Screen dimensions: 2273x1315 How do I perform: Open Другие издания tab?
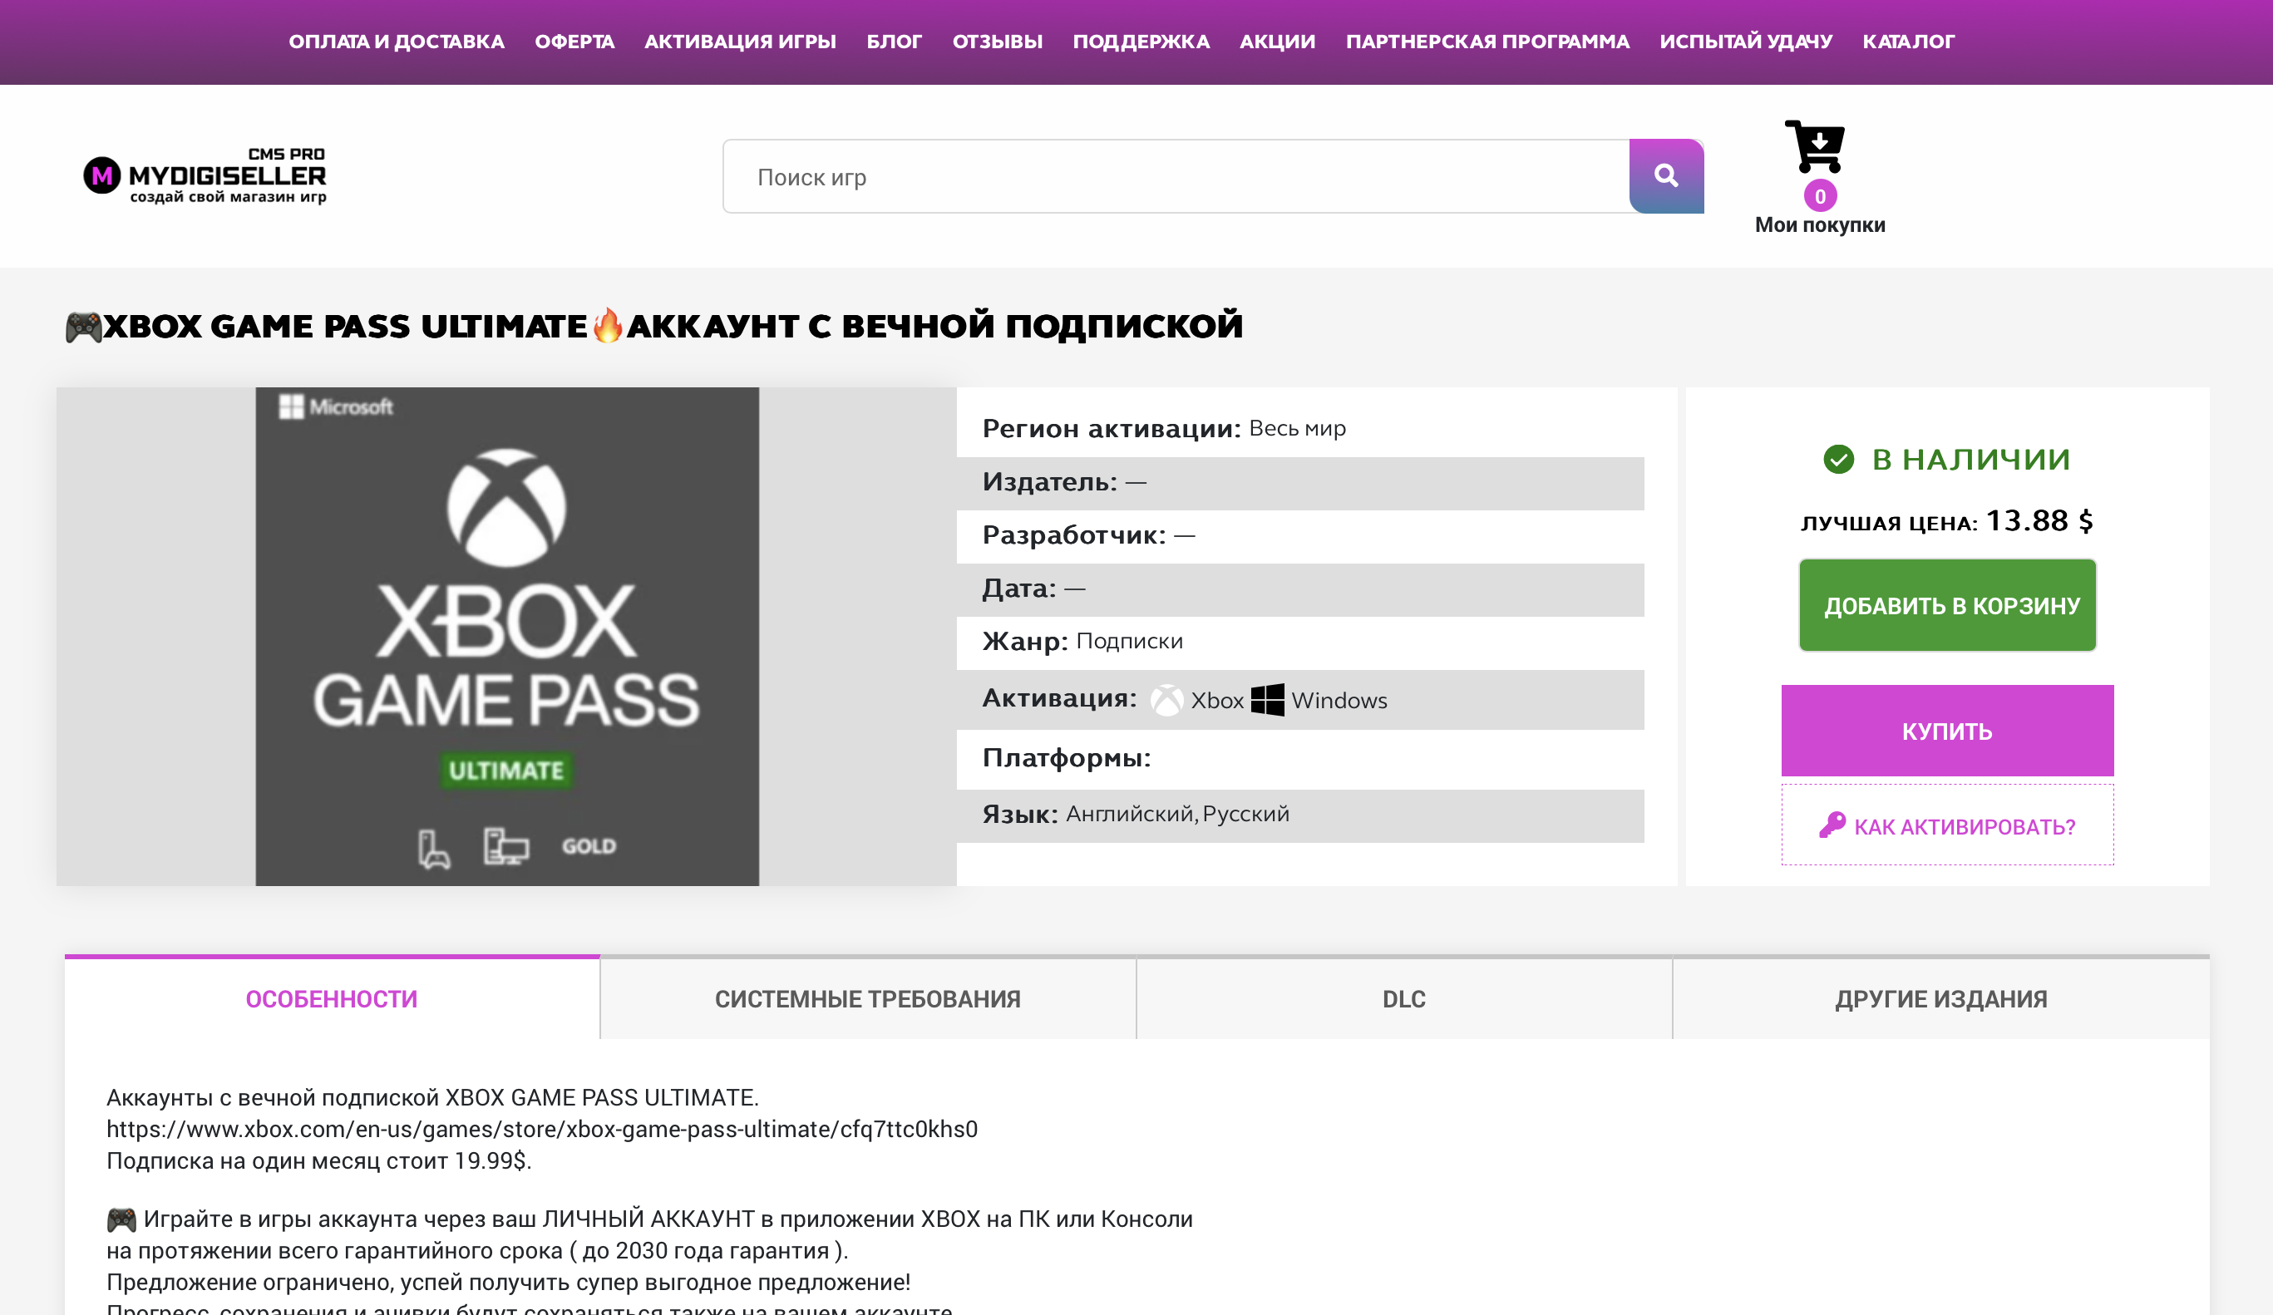point(1941,998)
